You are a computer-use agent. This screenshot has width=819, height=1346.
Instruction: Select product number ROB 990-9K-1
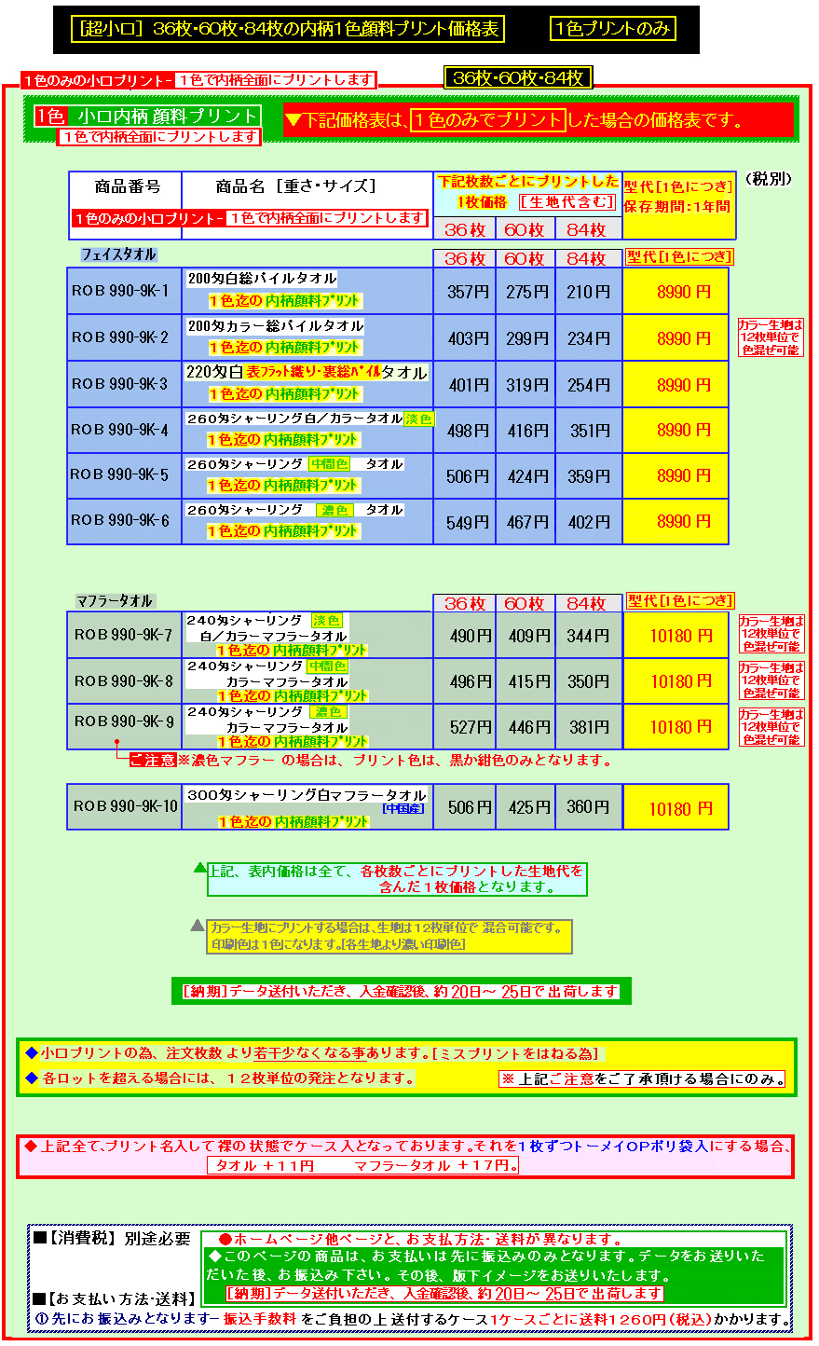[120, 292]
